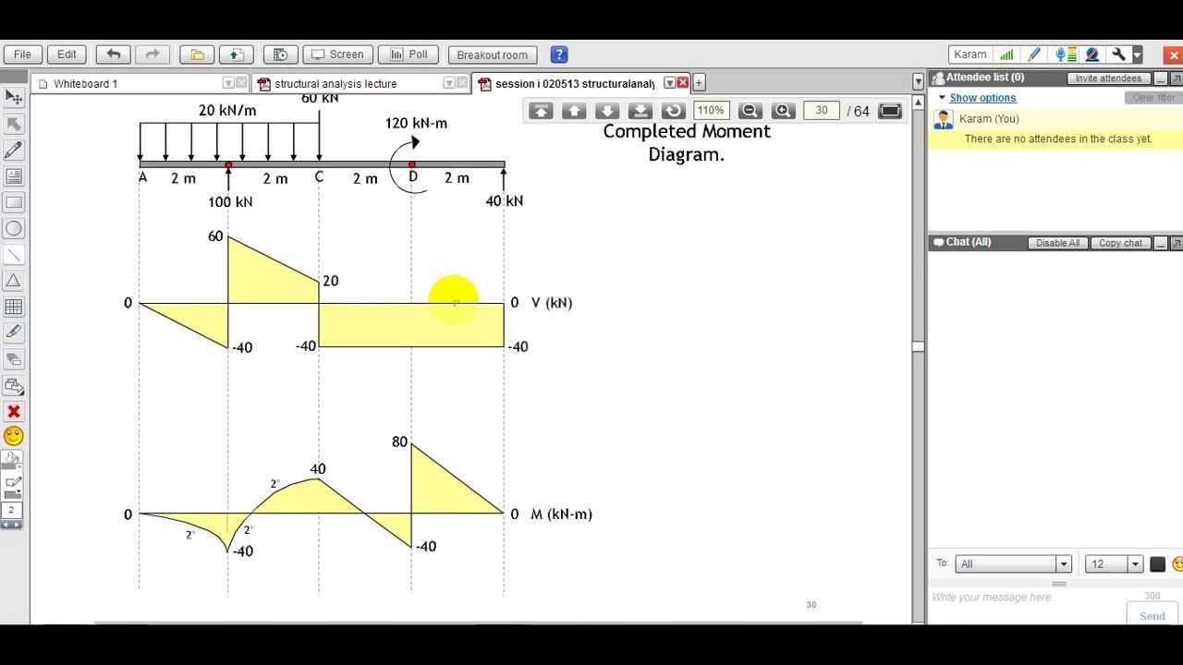Image resolution: width=1183 pixels, height=665 pixels.
Task: Zoom in with the plus magnifier
Action: point(783,111)
